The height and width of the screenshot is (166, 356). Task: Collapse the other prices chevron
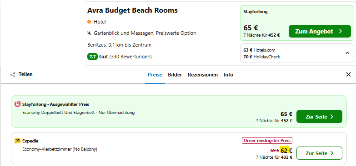pos(347,53)
